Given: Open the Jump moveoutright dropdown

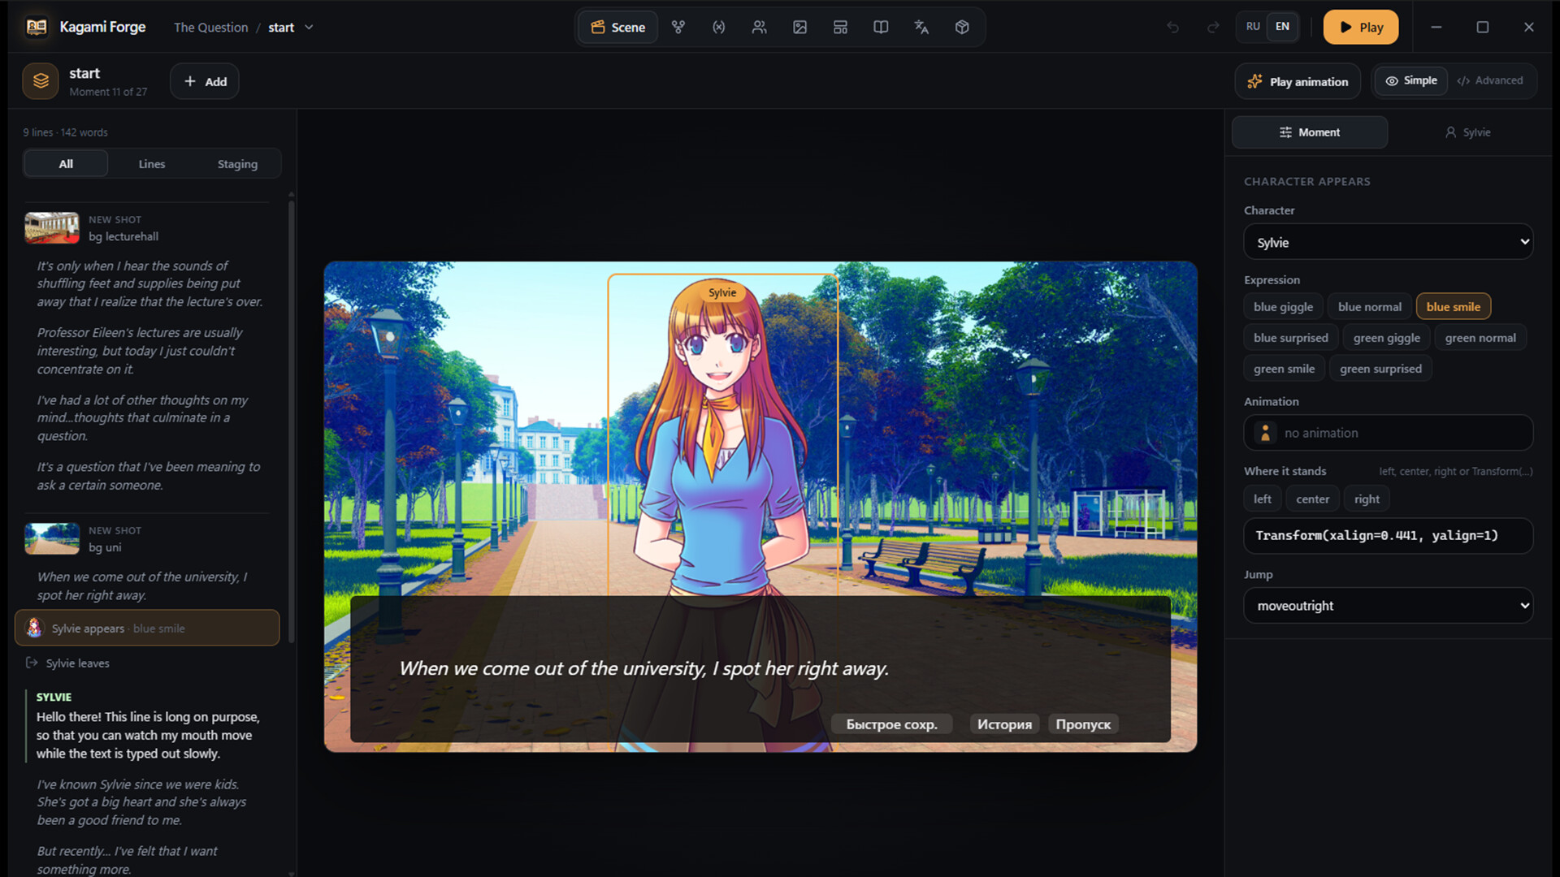Looking at the screenshot, I should click(1388, 606).
